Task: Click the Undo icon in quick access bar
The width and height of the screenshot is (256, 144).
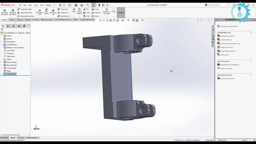Action: point(88,5)
